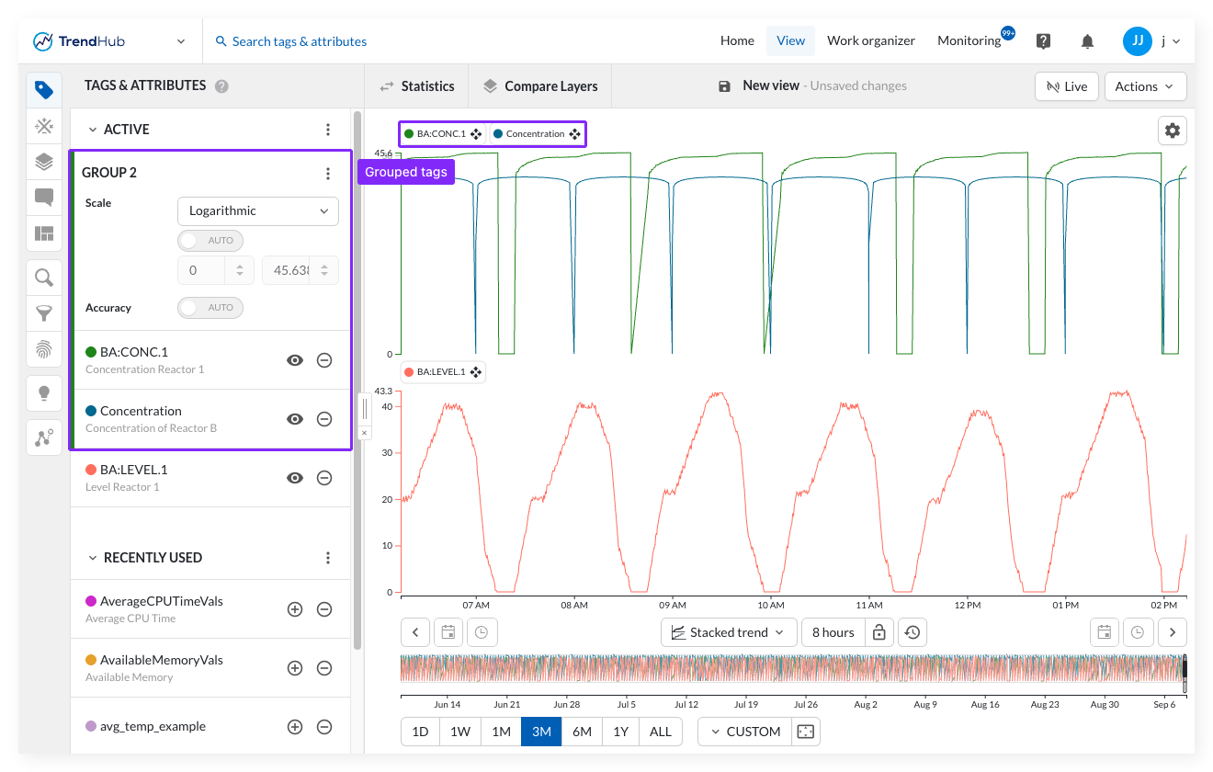This screenshot has height=772, width=1213.
Task: Open Work organizer menu item
Action: 871,40
